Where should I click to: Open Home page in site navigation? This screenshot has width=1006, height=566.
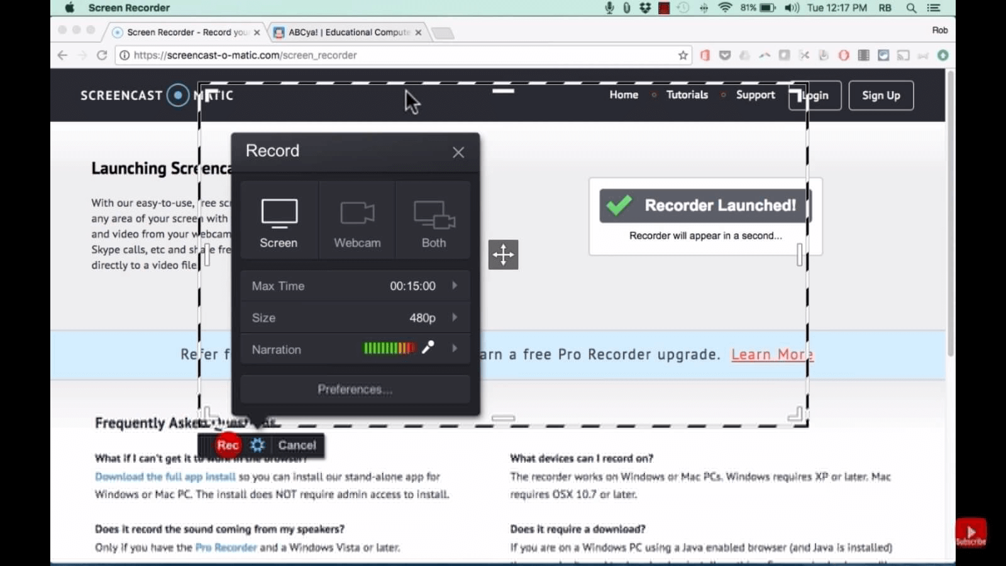point(624,94)
